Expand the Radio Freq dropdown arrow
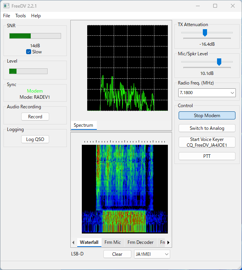Screen dimensions: 242x270 point(232,93)
